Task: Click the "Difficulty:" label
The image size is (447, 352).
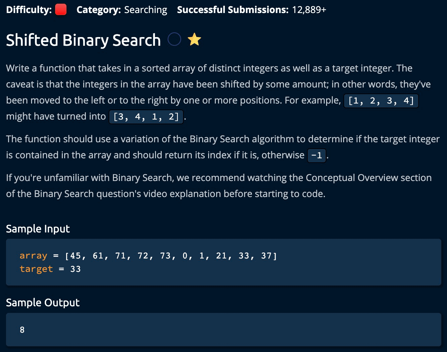Action: tap(29, 10)
